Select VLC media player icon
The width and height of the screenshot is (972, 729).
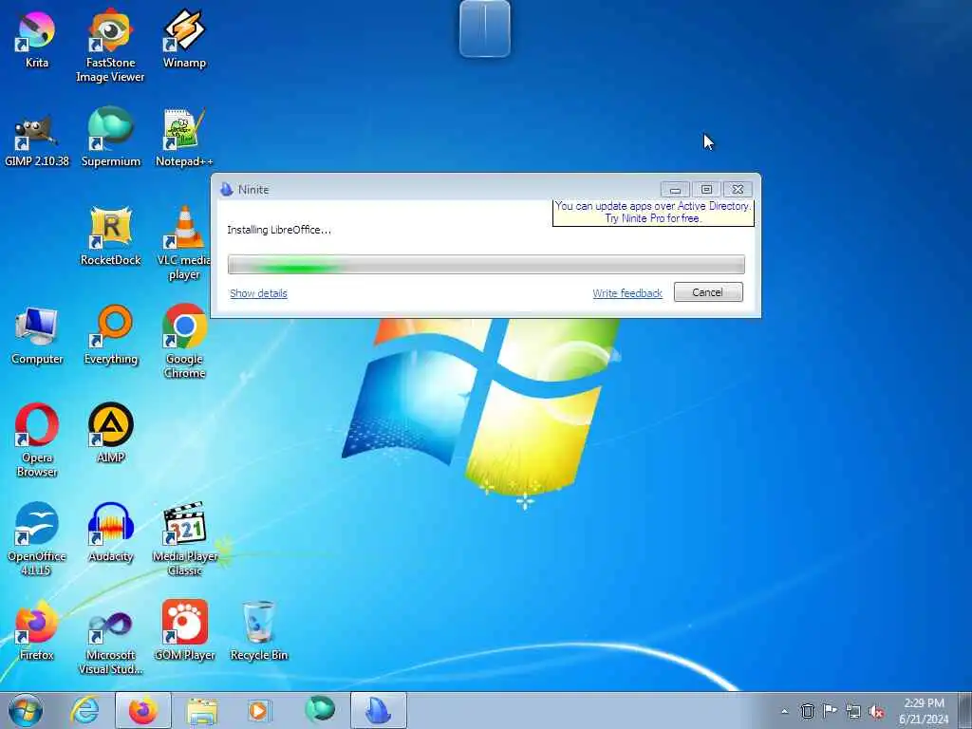tap(184, 243)
